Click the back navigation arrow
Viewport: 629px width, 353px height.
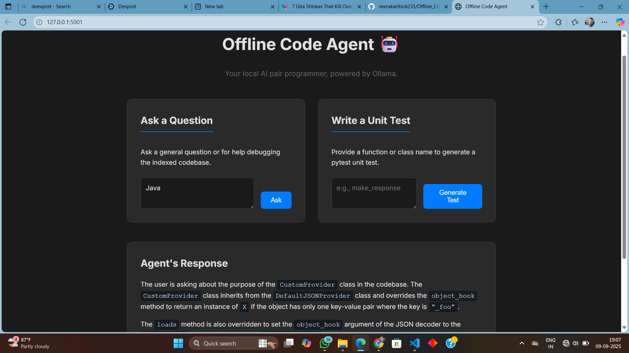[x=8, y=22]
